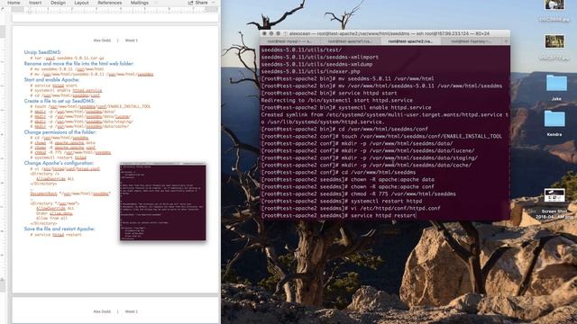Click 'Change permissions of the folder:' heading
This screenshot has width=577, height=324.
tap(60, 132)
